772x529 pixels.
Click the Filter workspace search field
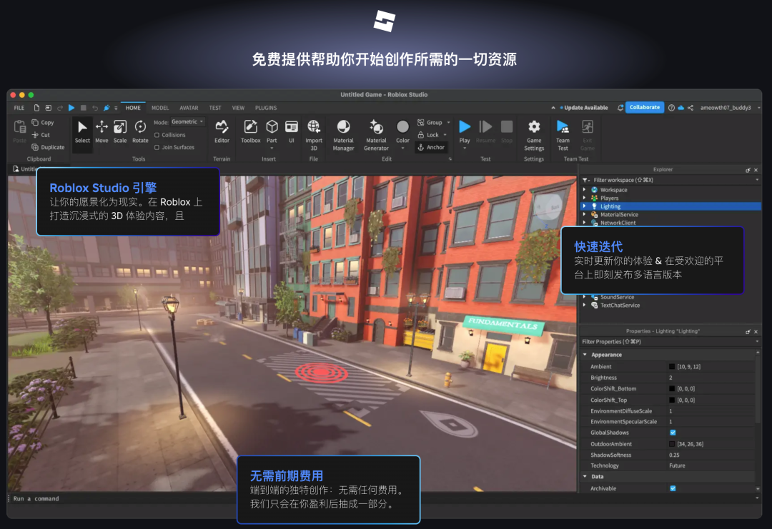672,180
